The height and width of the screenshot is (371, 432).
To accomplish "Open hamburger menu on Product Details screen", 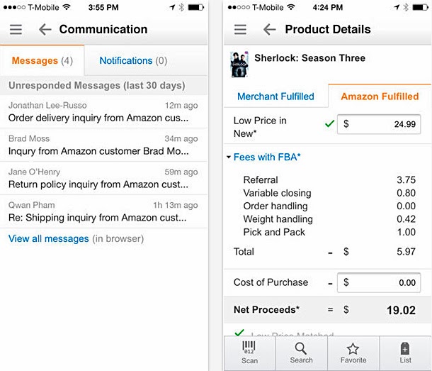I will [x=240, y=30].
